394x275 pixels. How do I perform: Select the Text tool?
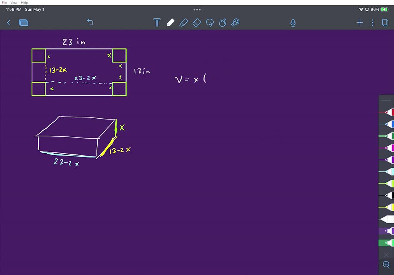click(157, 23)
